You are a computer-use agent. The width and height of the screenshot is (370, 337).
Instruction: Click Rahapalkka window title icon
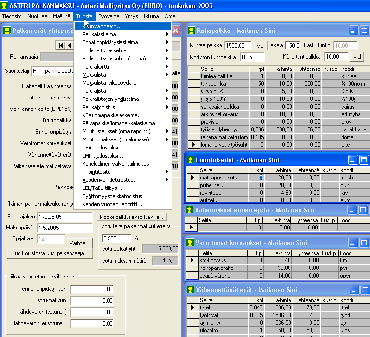click(191, 30)
